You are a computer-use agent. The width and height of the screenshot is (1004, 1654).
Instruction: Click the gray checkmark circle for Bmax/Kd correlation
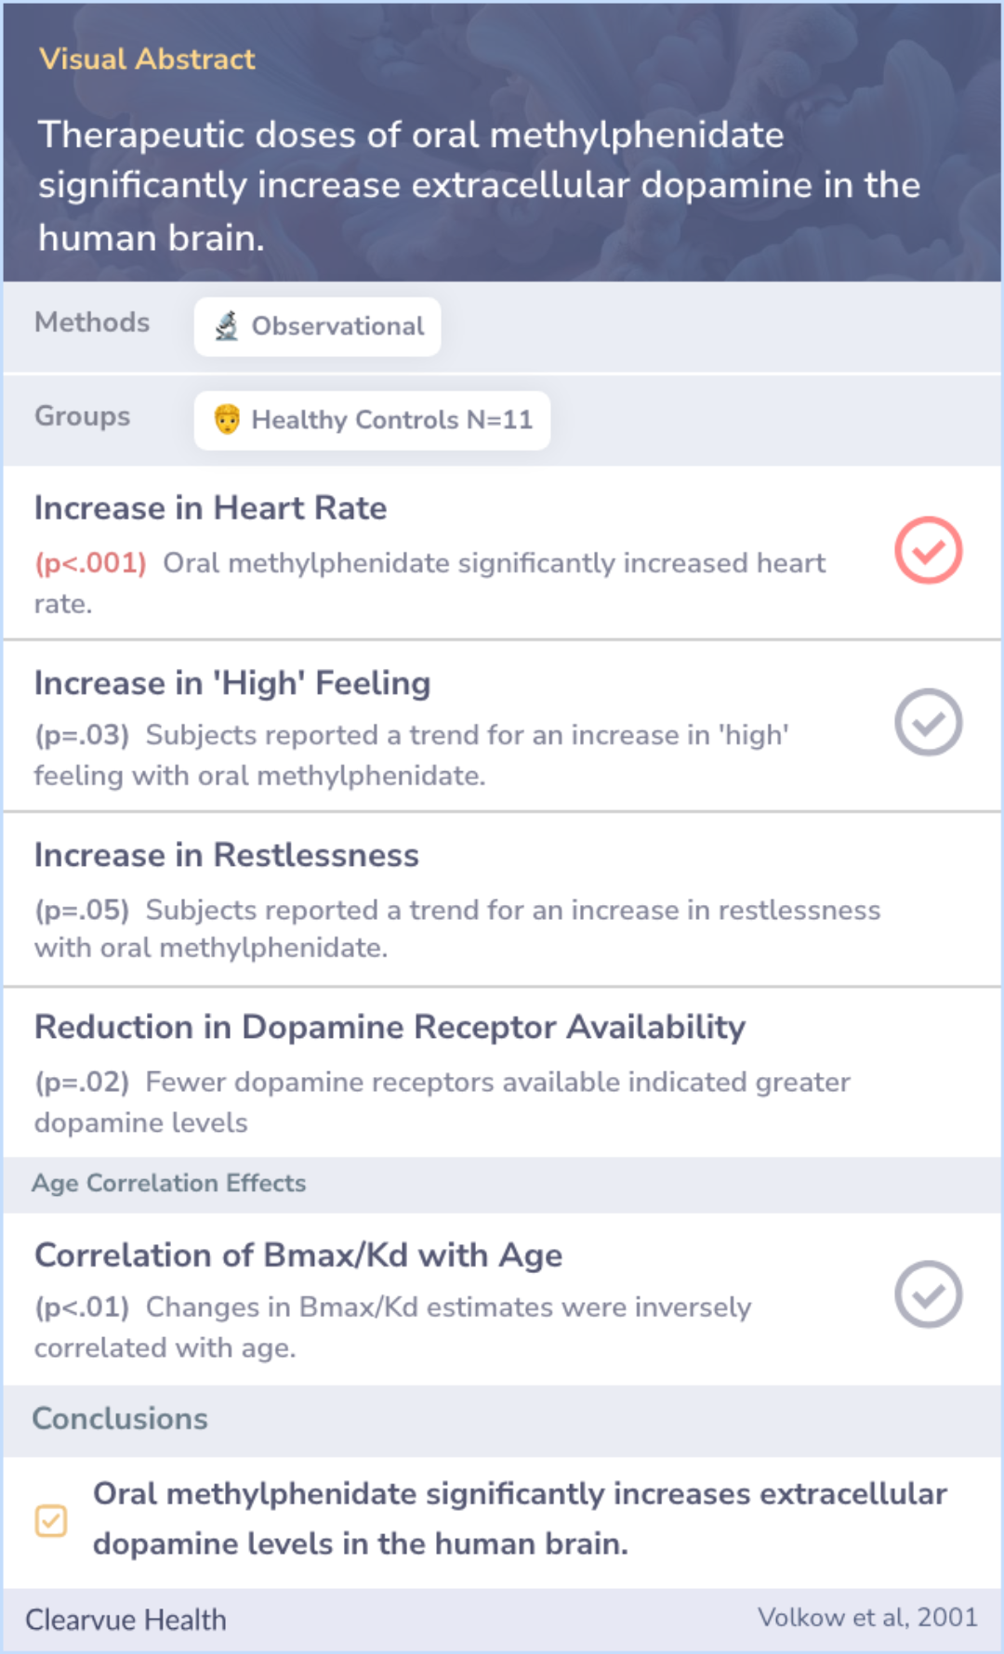click(928, 1294)
